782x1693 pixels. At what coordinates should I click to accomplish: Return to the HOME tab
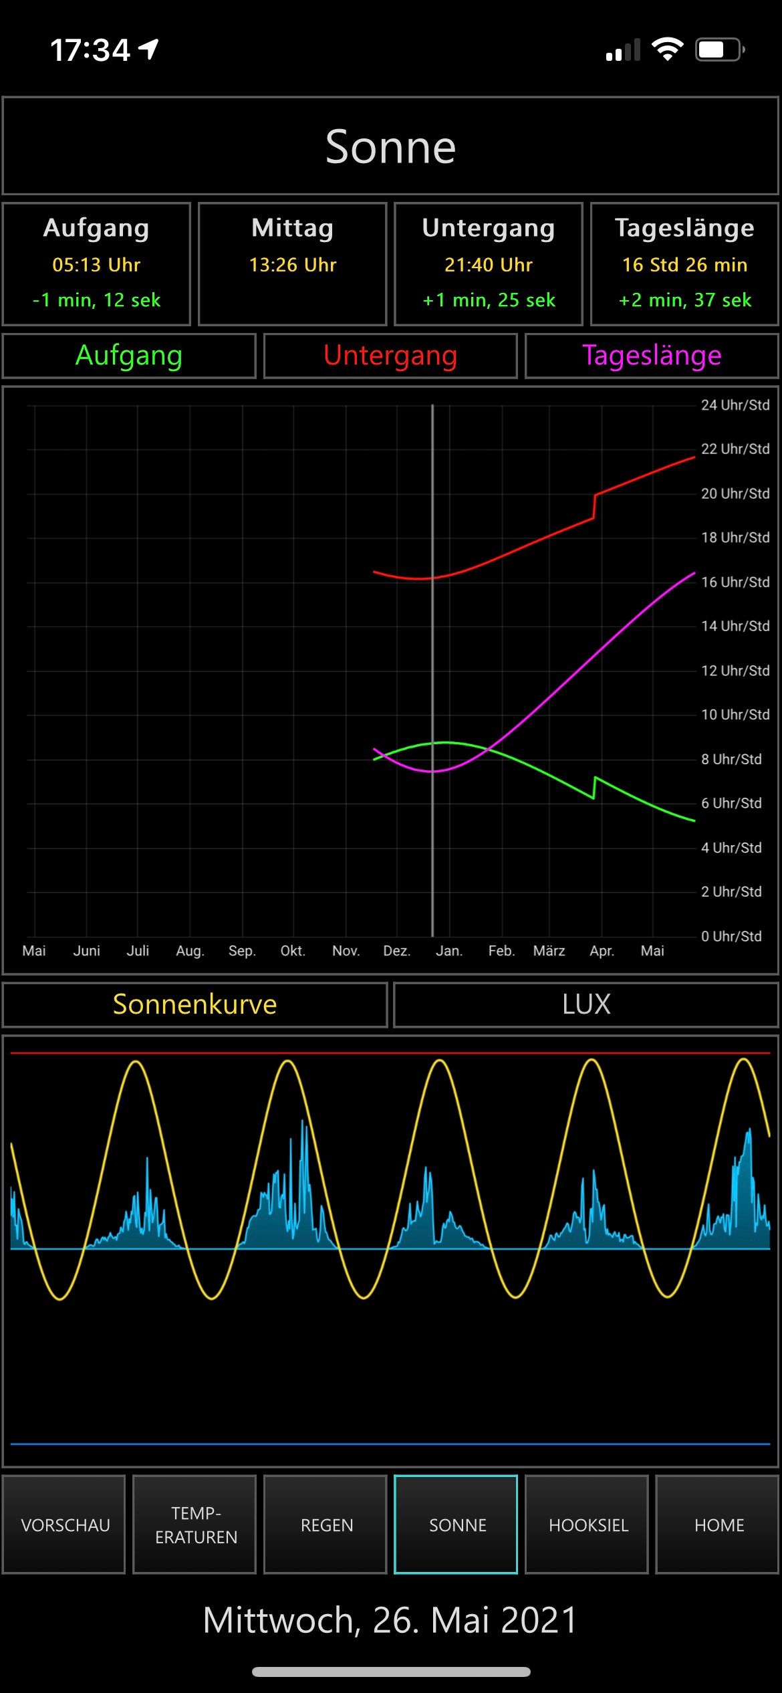[719, 1525]
